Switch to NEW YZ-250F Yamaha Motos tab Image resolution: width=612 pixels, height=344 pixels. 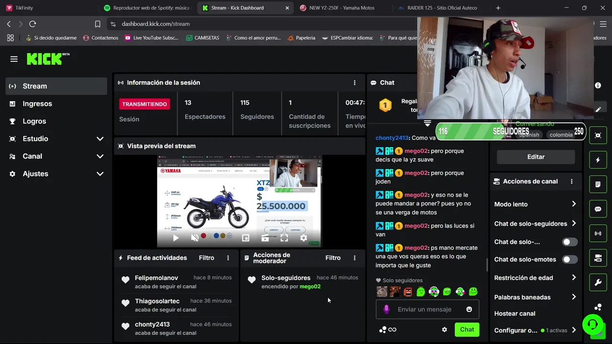click(x=342, y=8)
